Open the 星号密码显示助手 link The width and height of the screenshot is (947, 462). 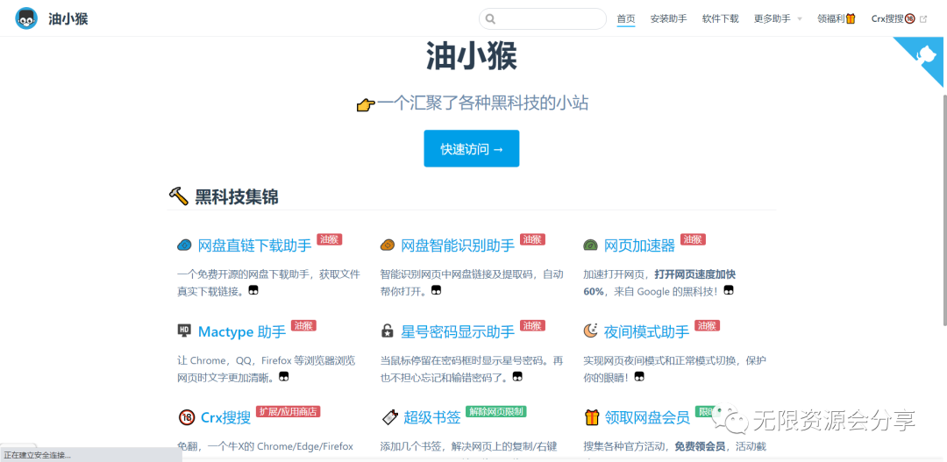coord(458,331)
